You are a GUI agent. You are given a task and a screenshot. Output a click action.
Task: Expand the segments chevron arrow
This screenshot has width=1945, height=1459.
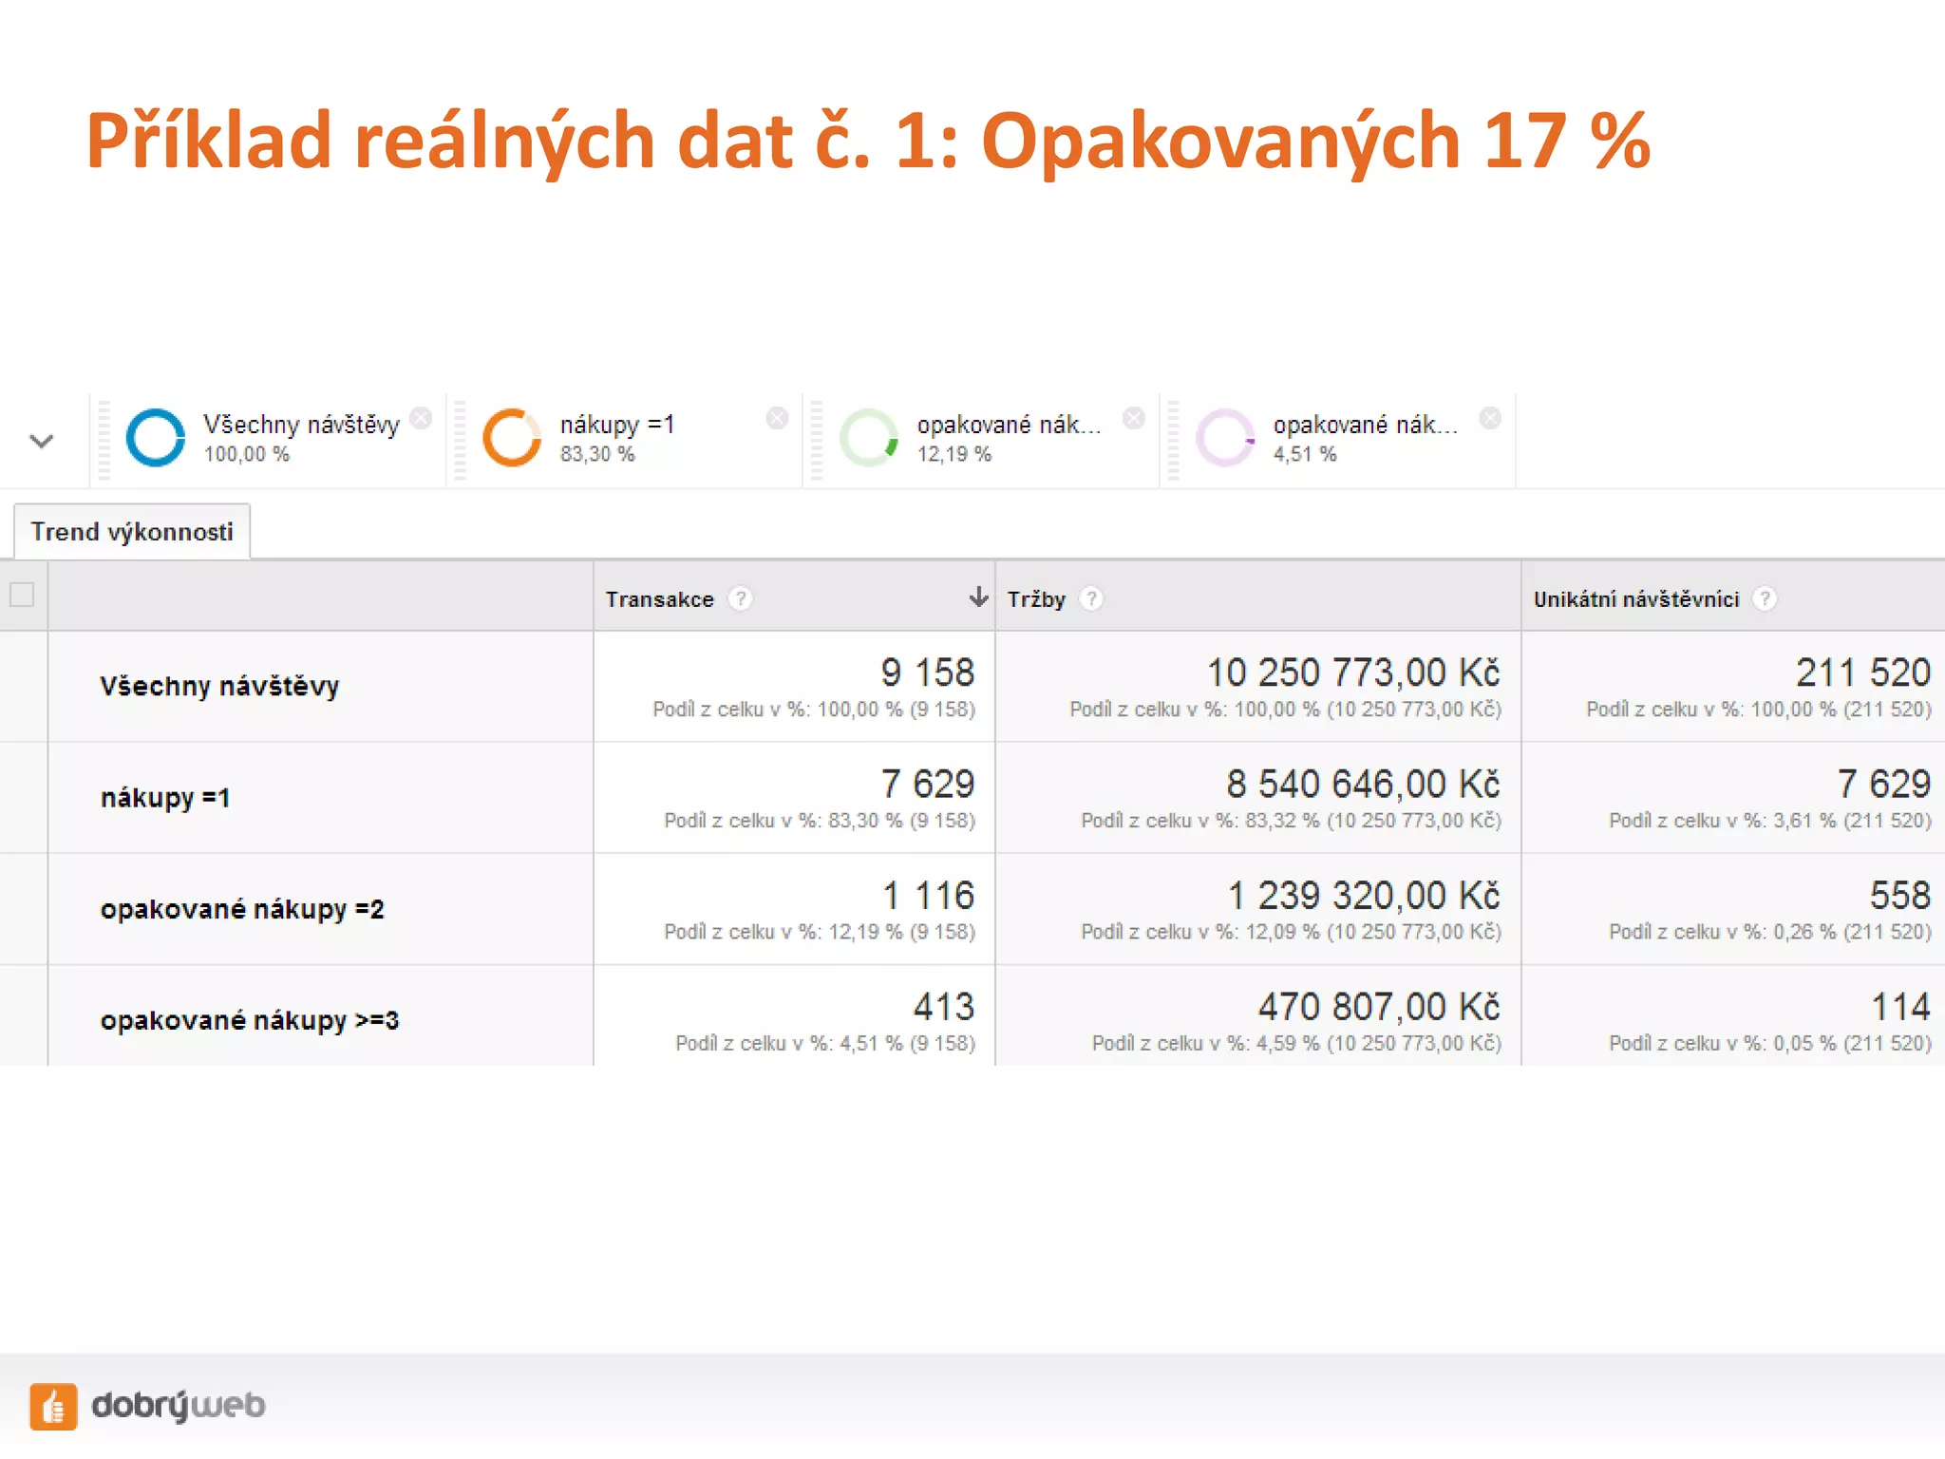[41, 441]
